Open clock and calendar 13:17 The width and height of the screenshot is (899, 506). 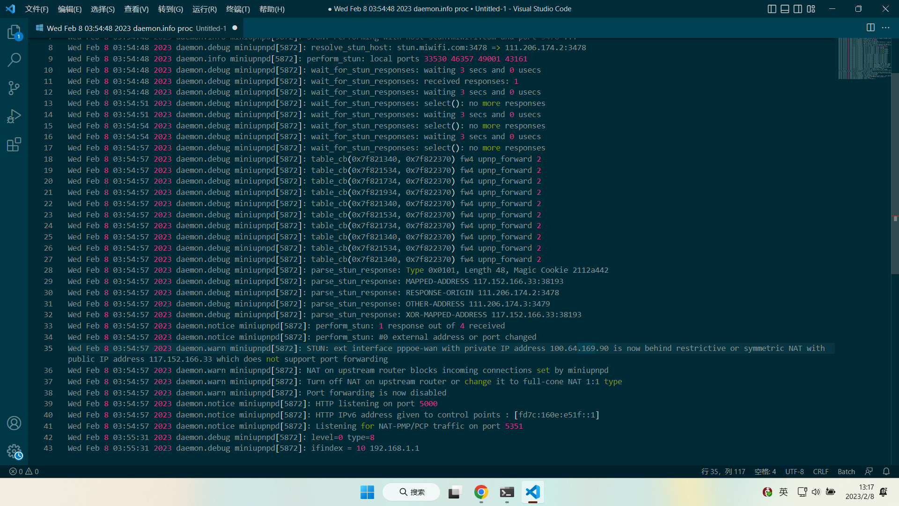[860, 492]
